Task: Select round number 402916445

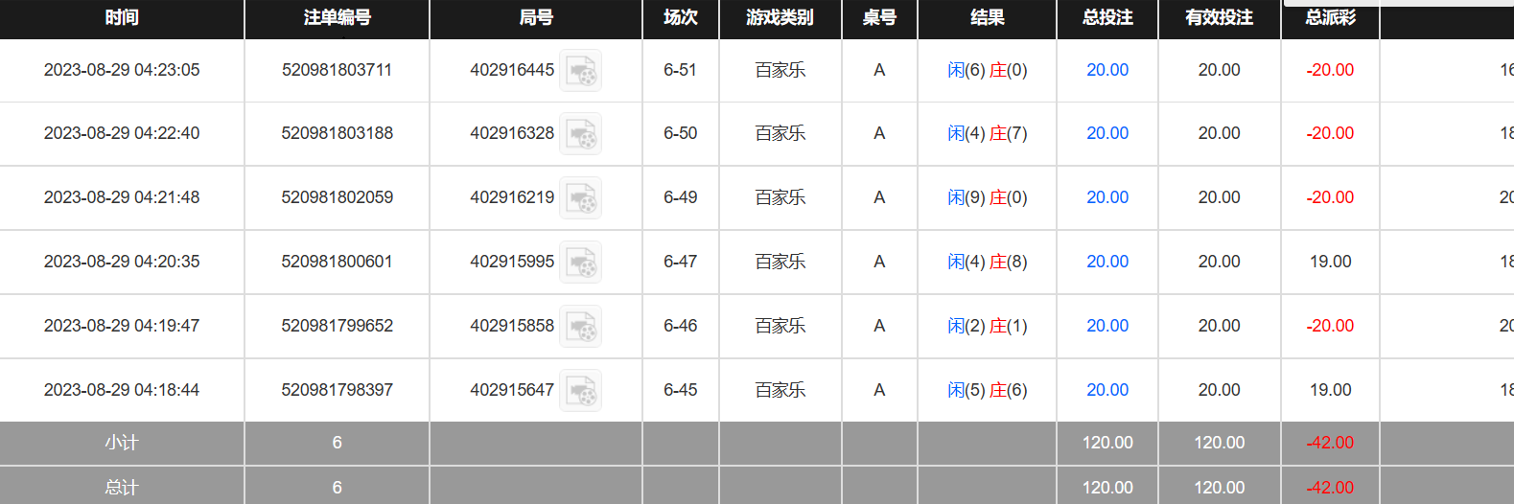Action: tap(512, 70)
